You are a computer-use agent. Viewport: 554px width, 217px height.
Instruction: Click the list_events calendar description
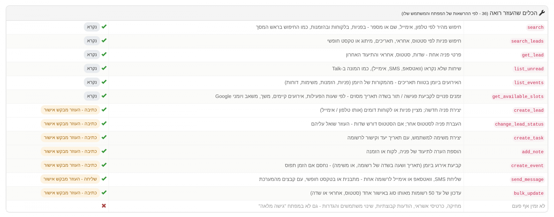[373, 82]
